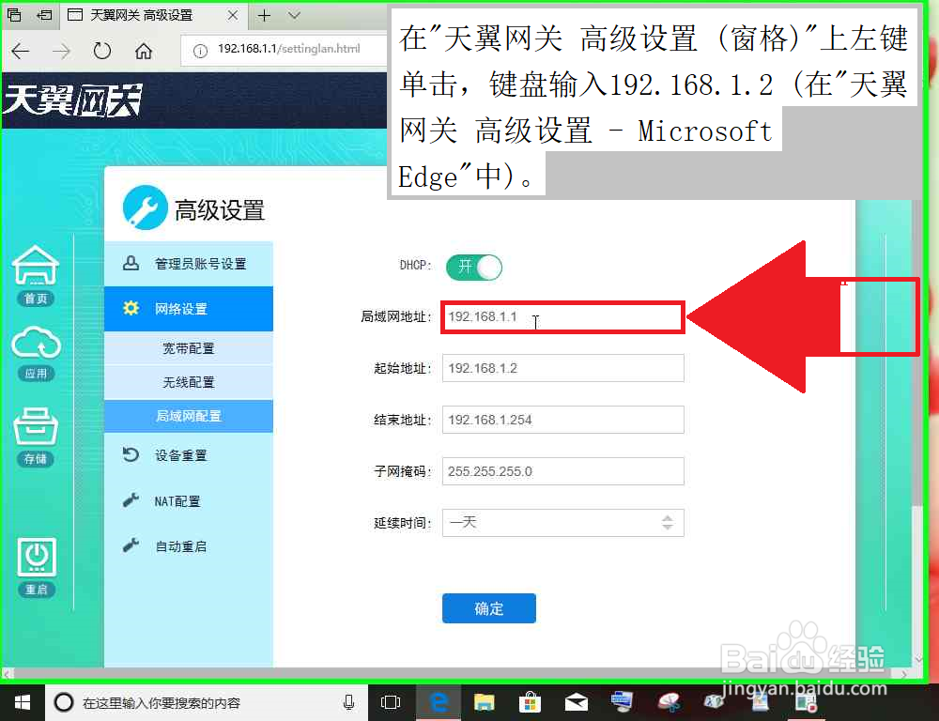Click the tabs you've set aside icon
The image size is (939, 721).
tap(14, 15)
